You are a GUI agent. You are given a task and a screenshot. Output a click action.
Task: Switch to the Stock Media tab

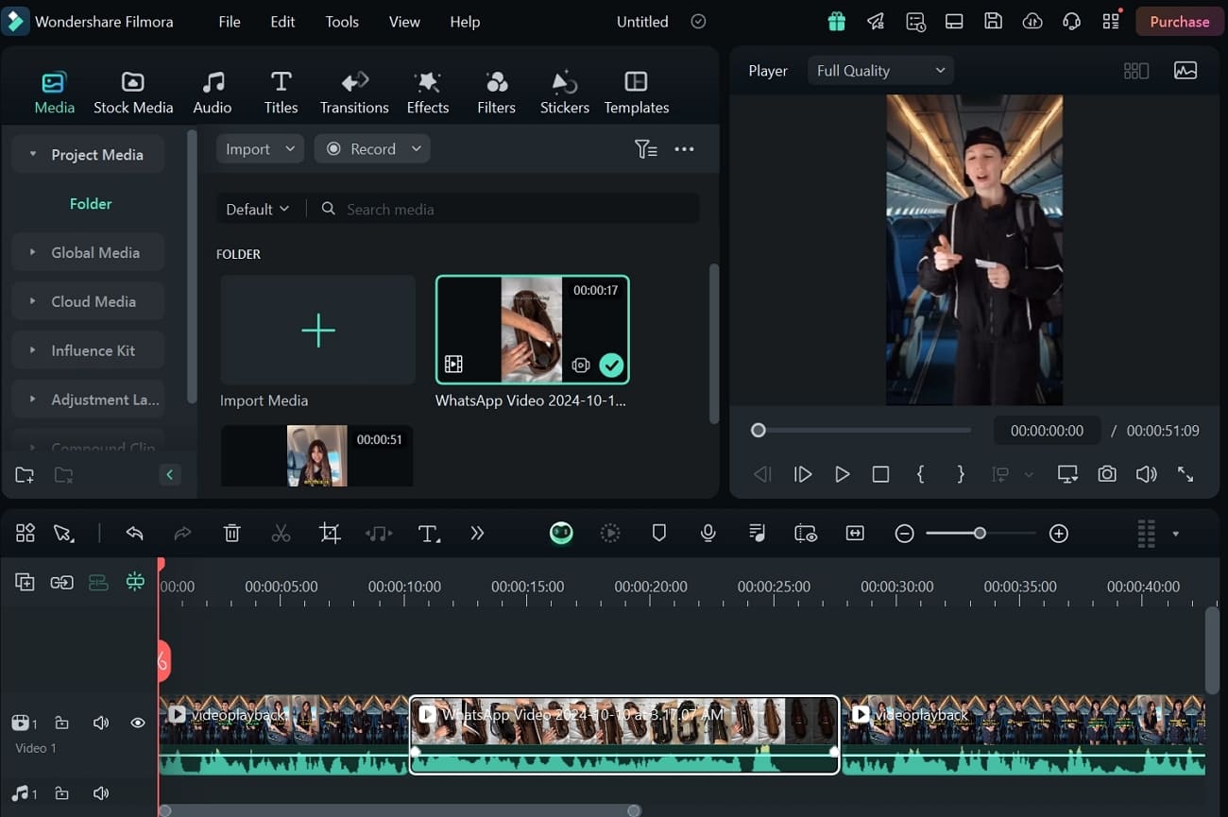[x=133, y=93]
